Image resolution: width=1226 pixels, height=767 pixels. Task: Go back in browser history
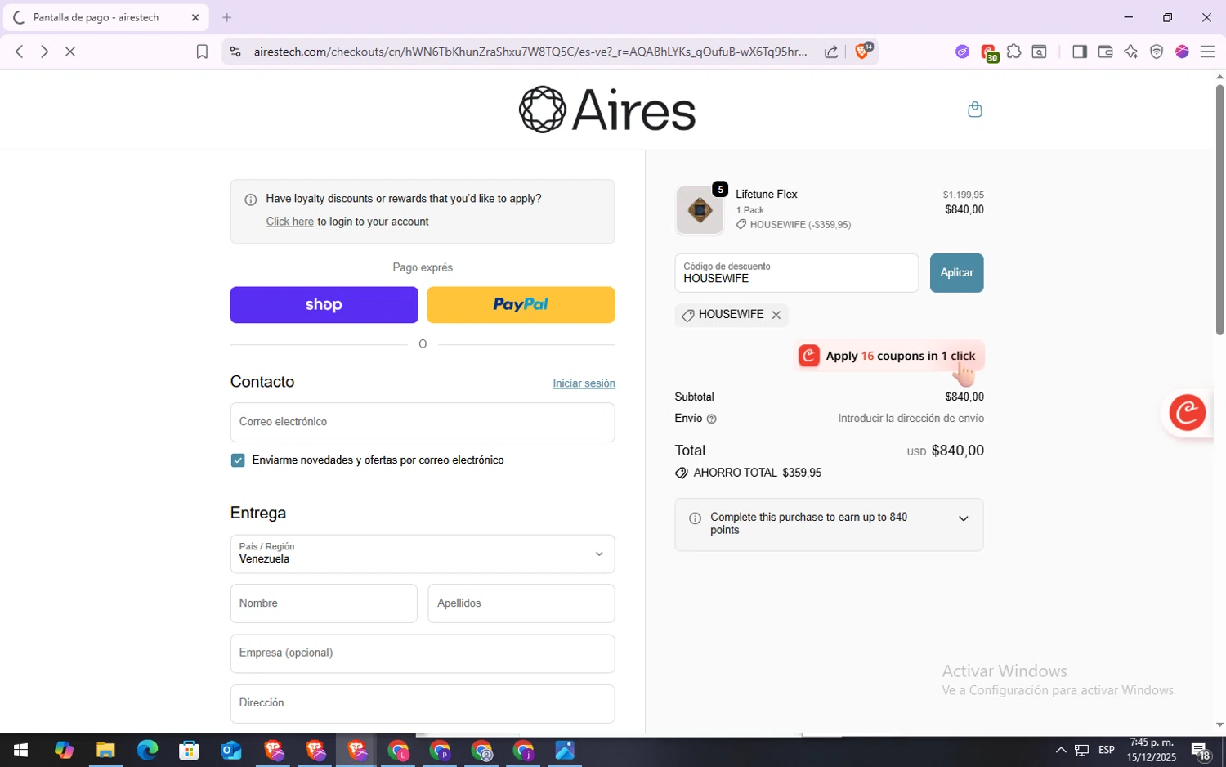click(x=20, y=52)
